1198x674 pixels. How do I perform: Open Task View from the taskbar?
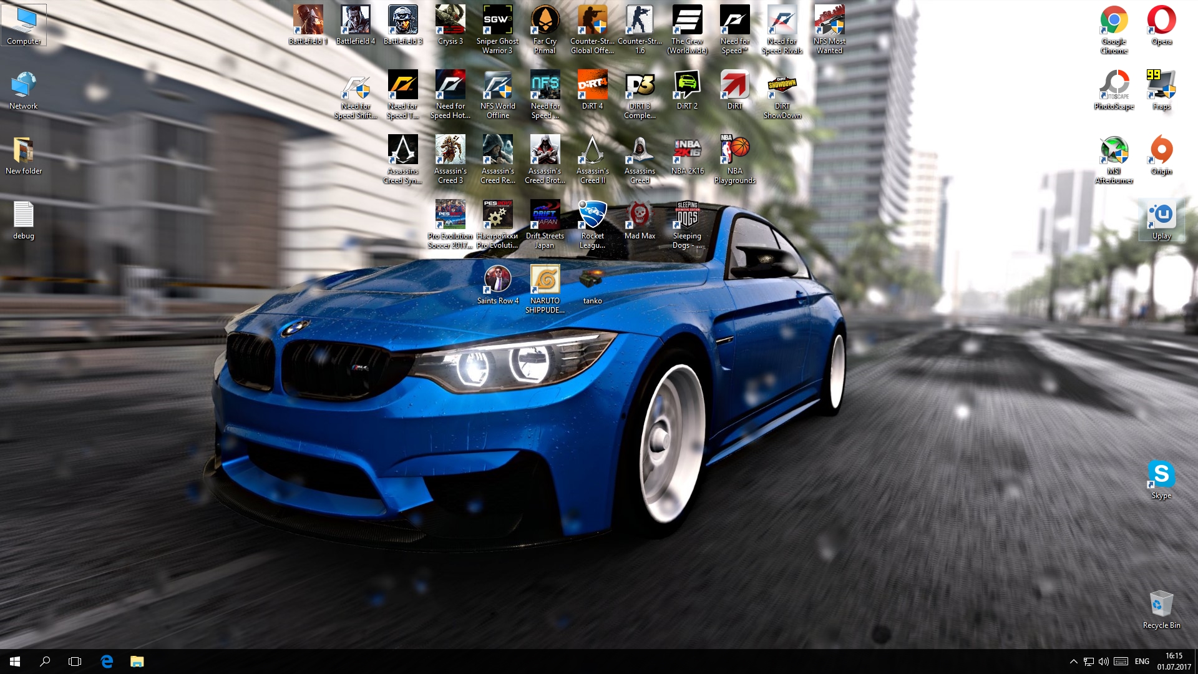pos(75,662)
